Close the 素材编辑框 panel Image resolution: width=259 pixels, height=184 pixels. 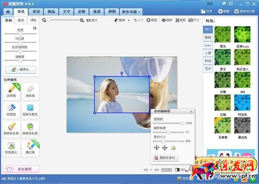191,112
